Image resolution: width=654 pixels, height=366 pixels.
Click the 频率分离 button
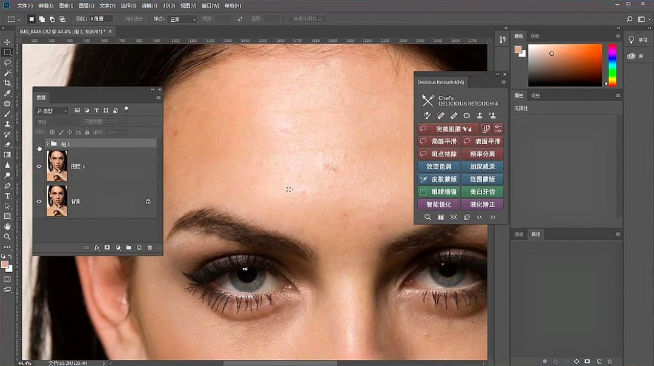[482, 154]
